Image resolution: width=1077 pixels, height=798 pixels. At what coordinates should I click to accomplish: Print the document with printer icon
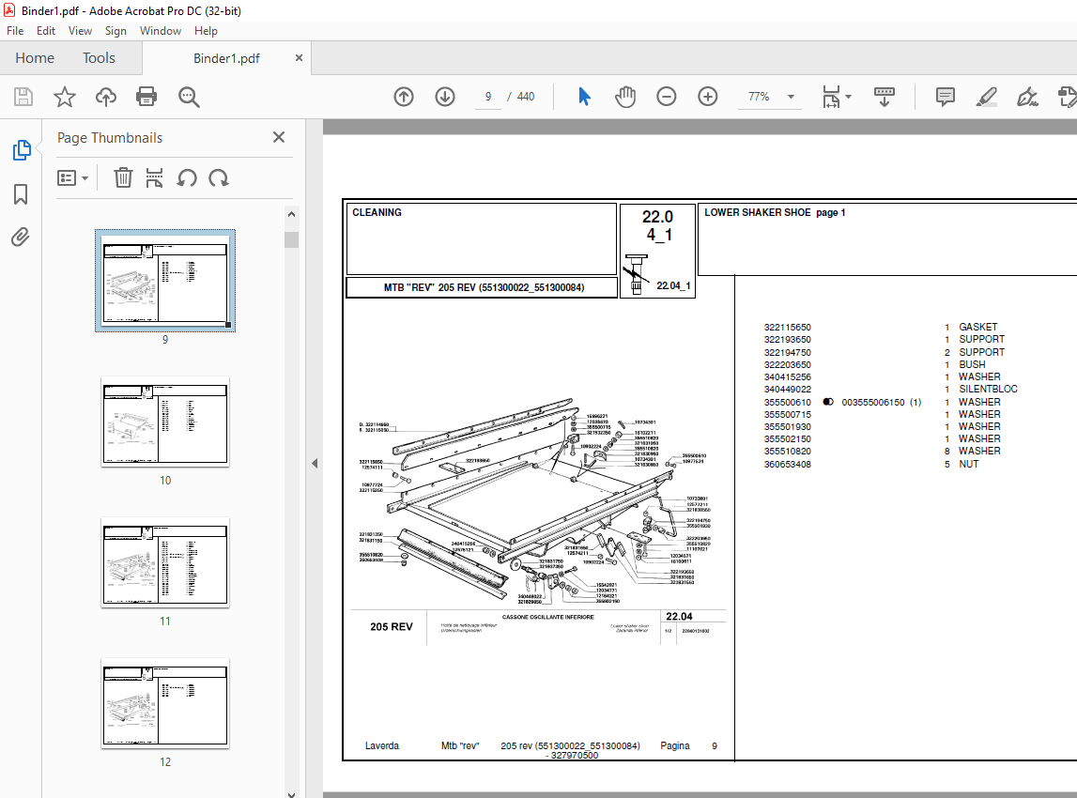[146, 97]
